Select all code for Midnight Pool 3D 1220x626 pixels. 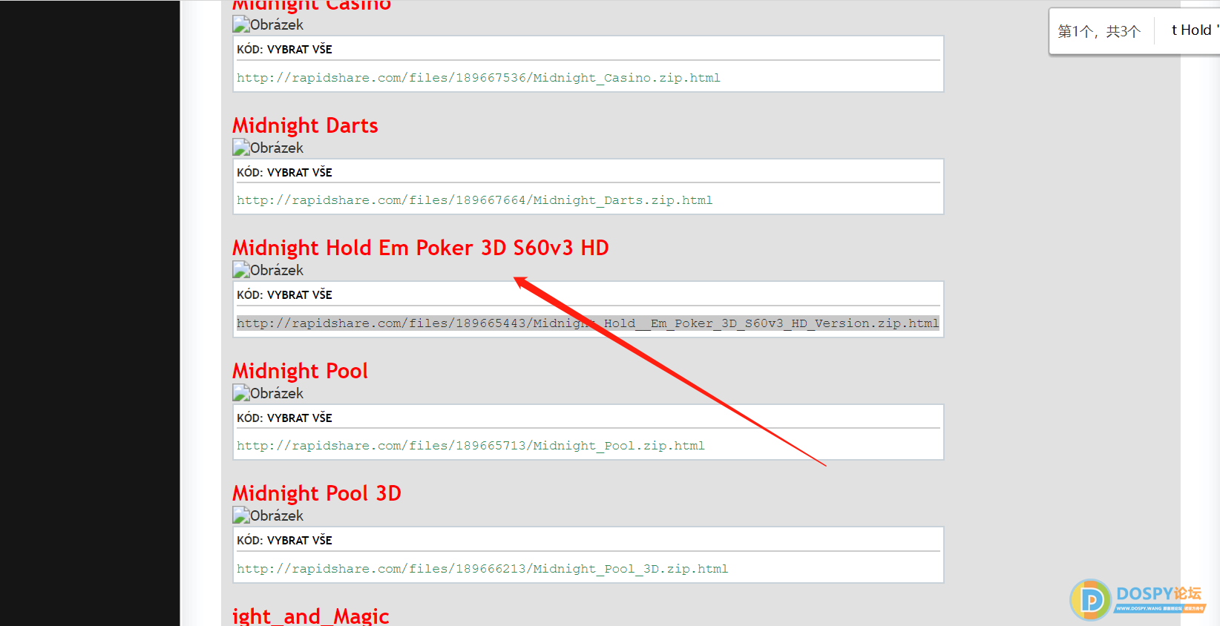[x=299, y=541]
